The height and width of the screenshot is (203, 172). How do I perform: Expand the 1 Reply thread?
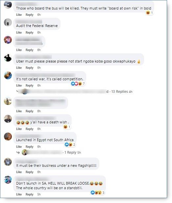70,152
